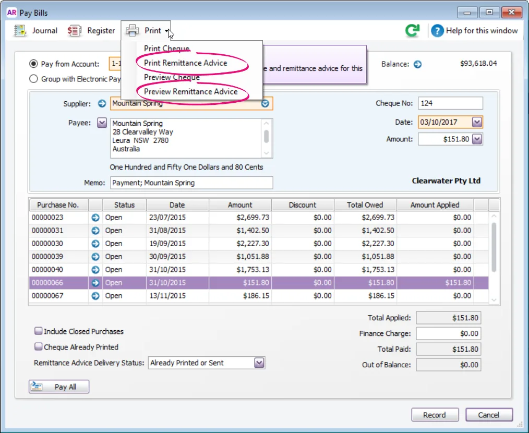This screenshot has width=529, height=433.
Task: Click the Supplier zoom arrow icon
Action: click(102, 104)
